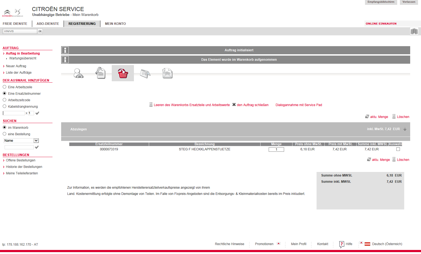Screen dimensions: 421x254
Task: Select the Eine Arbeitszeile radio button
Action: tap(5, 87)
